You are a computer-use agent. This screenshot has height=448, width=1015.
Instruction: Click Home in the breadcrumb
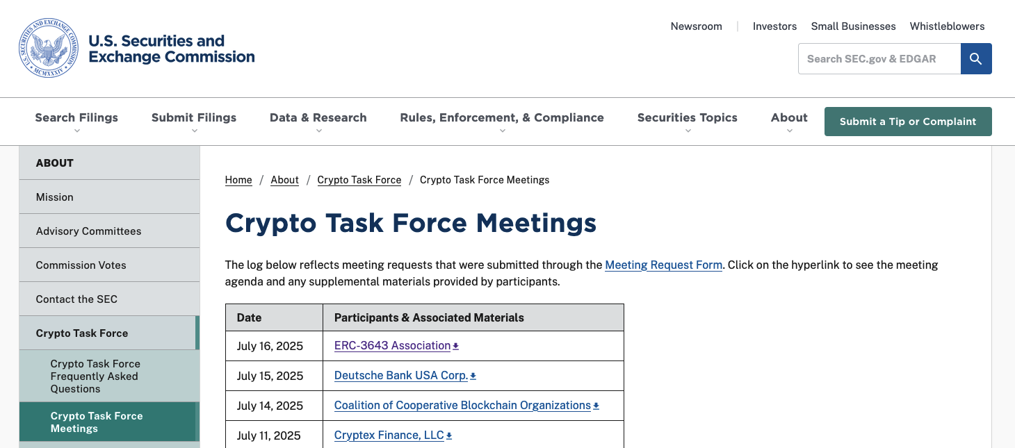click(238, 180)
